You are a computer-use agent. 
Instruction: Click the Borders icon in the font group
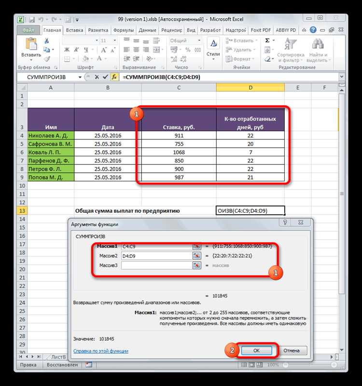[x=67, y=59]
